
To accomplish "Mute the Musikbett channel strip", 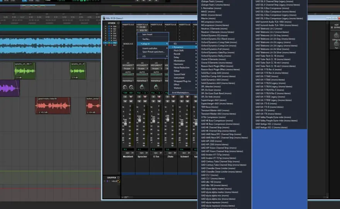I will coord(131,101).
